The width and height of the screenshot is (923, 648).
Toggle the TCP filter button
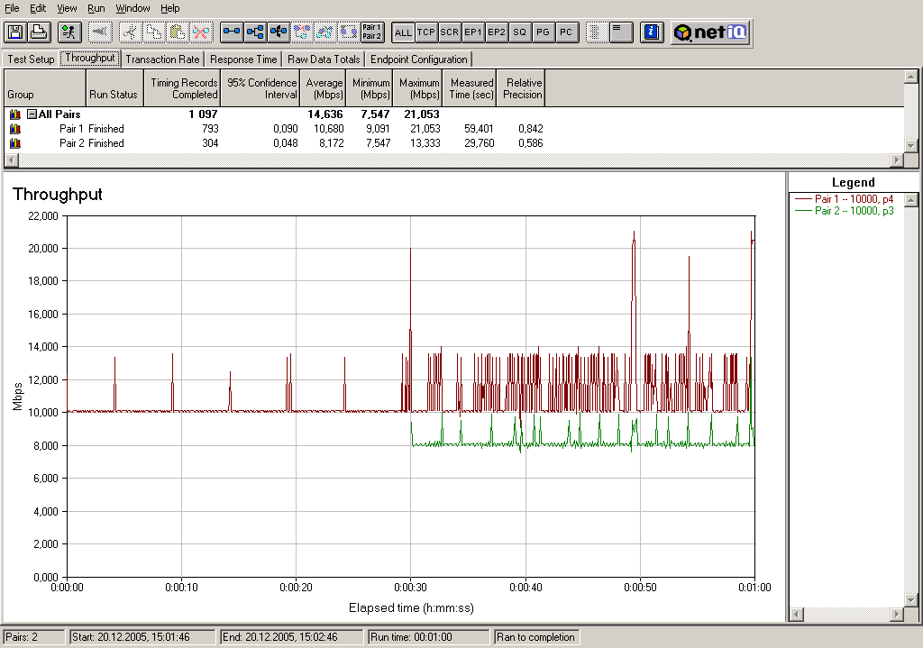coord(426,32)
